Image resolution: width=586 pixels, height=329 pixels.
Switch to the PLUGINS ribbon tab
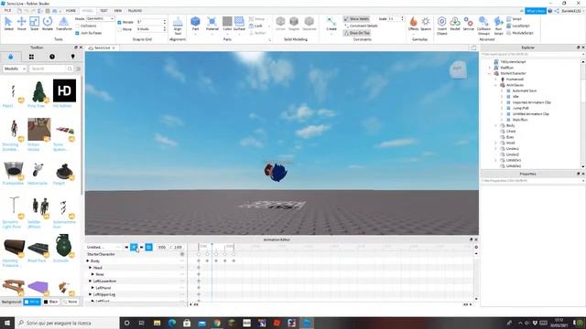(135, 10)
